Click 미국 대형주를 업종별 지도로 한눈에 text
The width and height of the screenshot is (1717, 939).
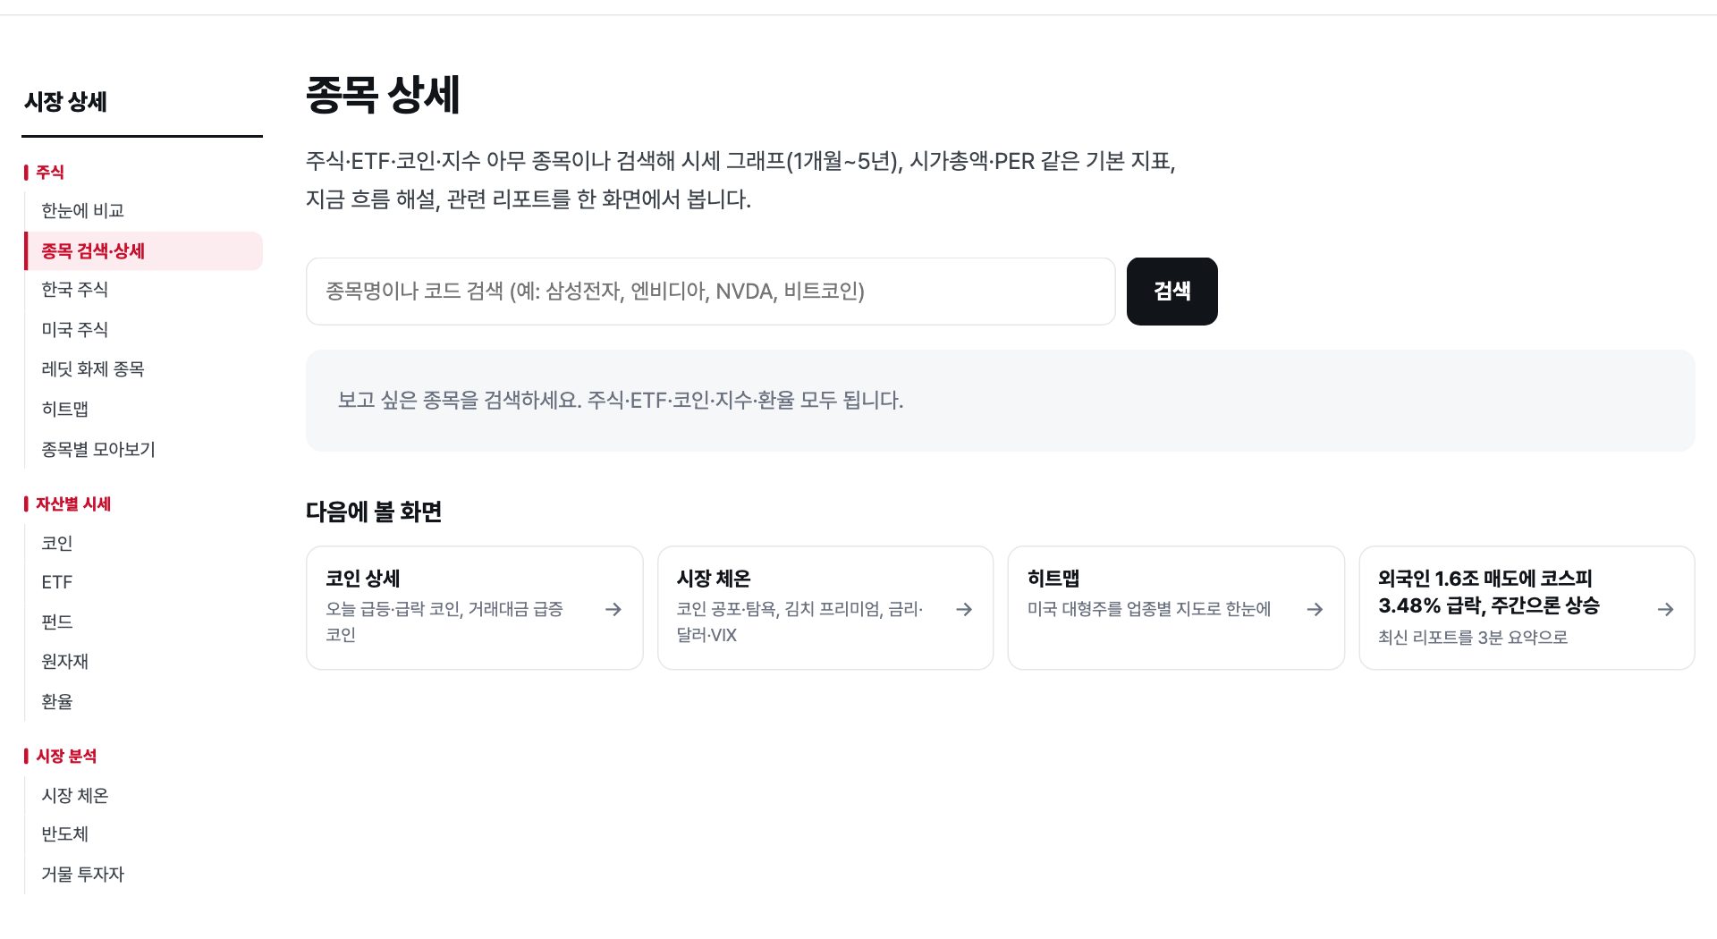(x=1149, y=609)
